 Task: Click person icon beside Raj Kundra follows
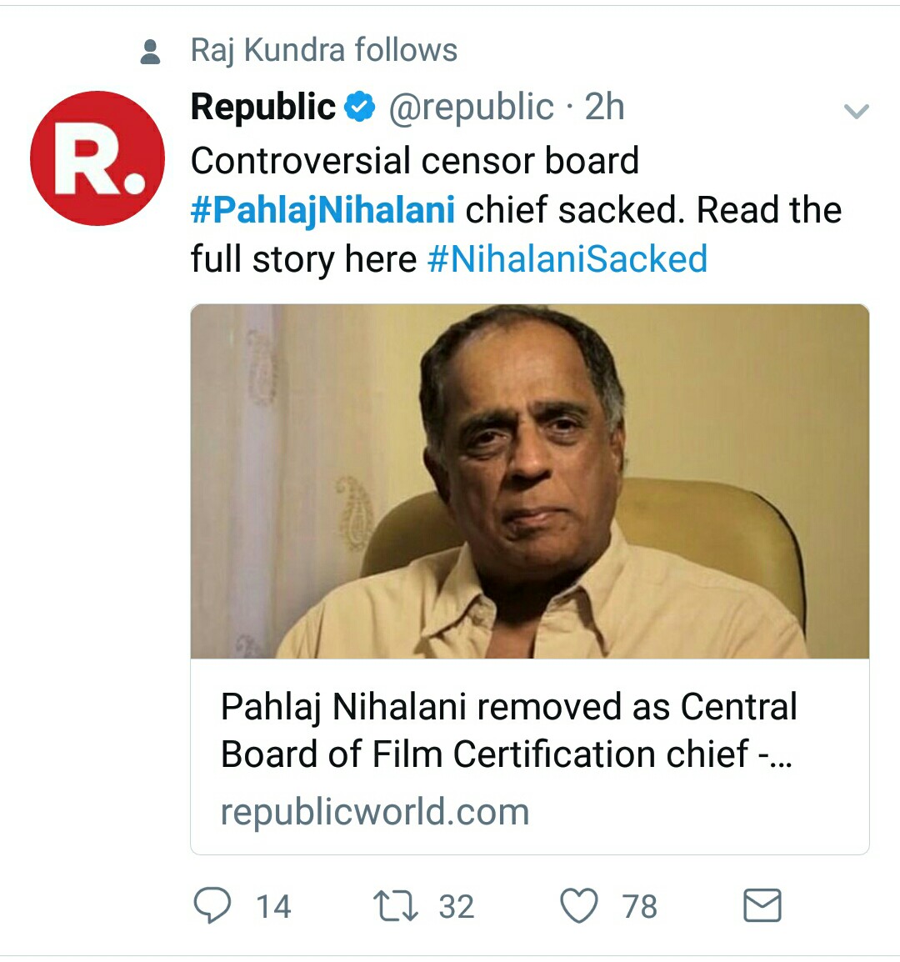pyautogui.click(x=151, y=52)
